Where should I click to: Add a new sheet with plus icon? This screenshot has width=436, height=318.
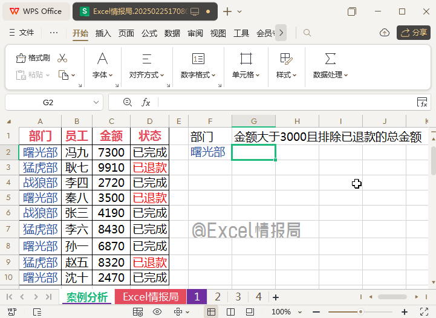tap(276, 297)
